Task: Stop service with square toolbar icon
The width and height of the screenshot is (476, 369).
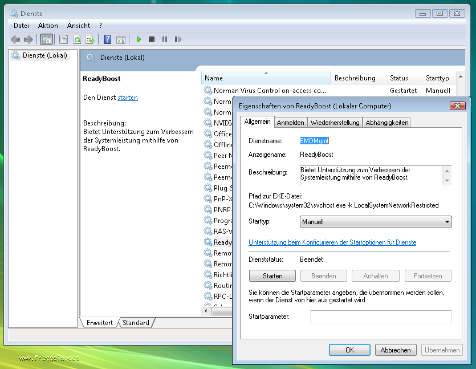Action: (x=152, y=39)
